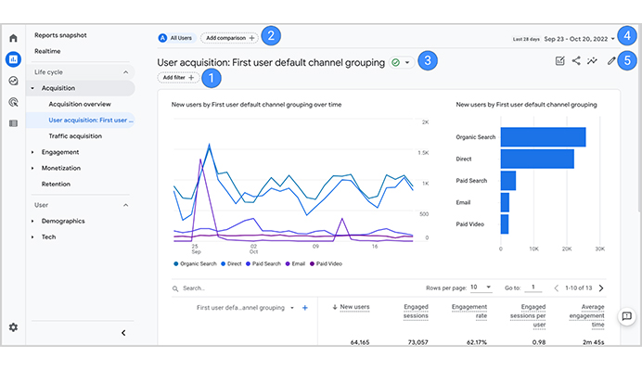The image size is (642, 370).
Task: Go to next page of table rows
Action: [601, 288]
